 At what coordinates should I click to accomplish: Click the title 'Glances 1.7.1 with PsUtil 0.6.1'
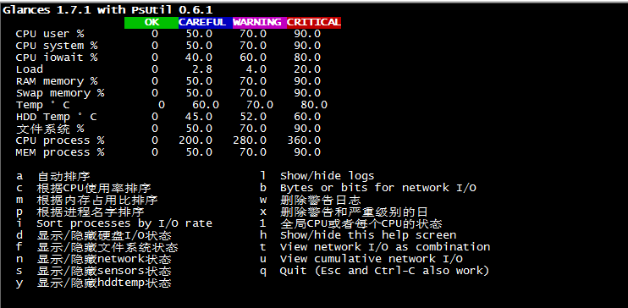pyautogui.click(x=107, y=10)
